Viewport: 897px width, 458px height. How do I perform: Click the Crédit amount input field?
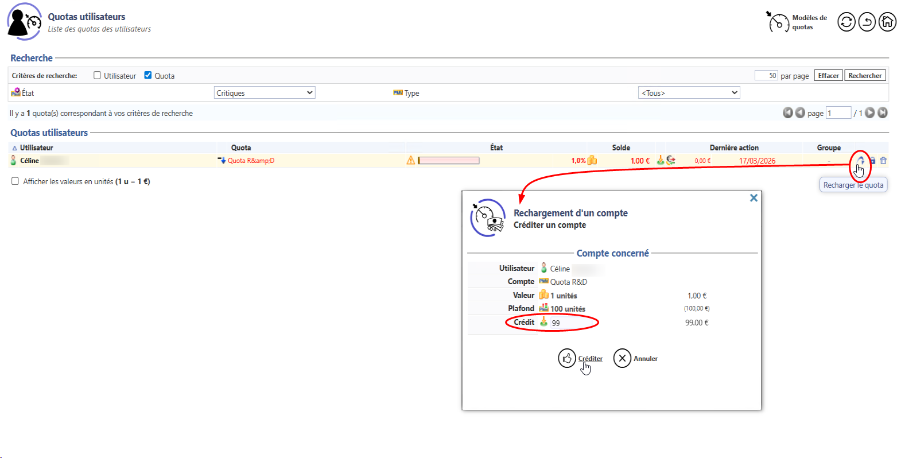[x=573, y=323]
